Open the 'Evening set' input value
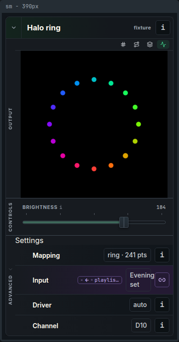This screenshot has width=179, height=342. [138, 280]
